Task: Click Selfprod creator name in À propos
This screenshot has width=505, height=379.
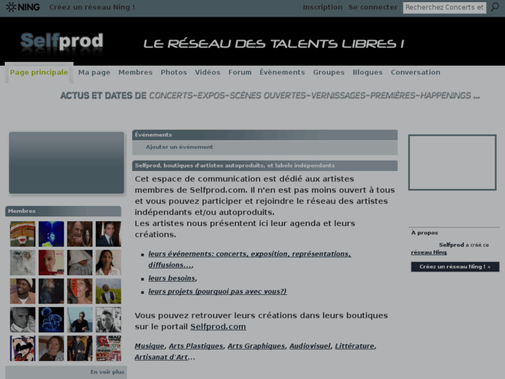Action: 452,245
